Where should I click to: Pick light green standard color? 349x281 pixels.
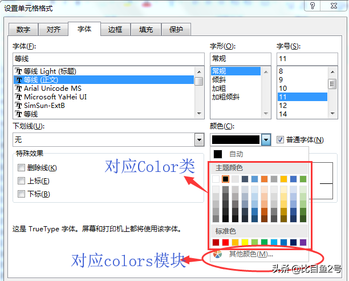tap(254, 242)
